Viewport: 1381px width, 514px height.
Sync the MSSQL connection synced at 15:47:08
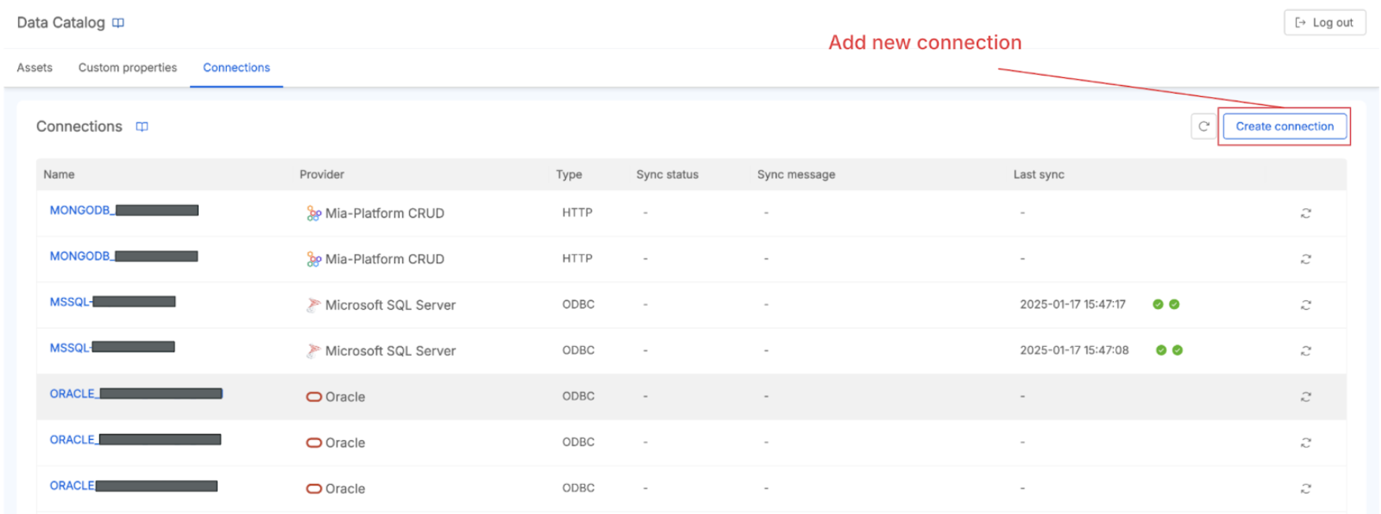pyautogui.click(x=1305, y=351)
